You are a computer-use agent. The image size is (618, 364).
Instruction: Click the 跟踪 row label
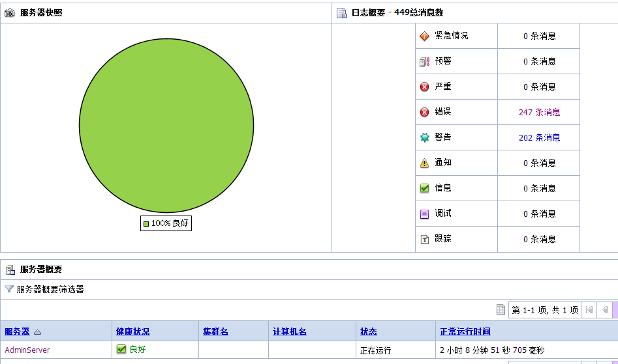pos(443,238)
